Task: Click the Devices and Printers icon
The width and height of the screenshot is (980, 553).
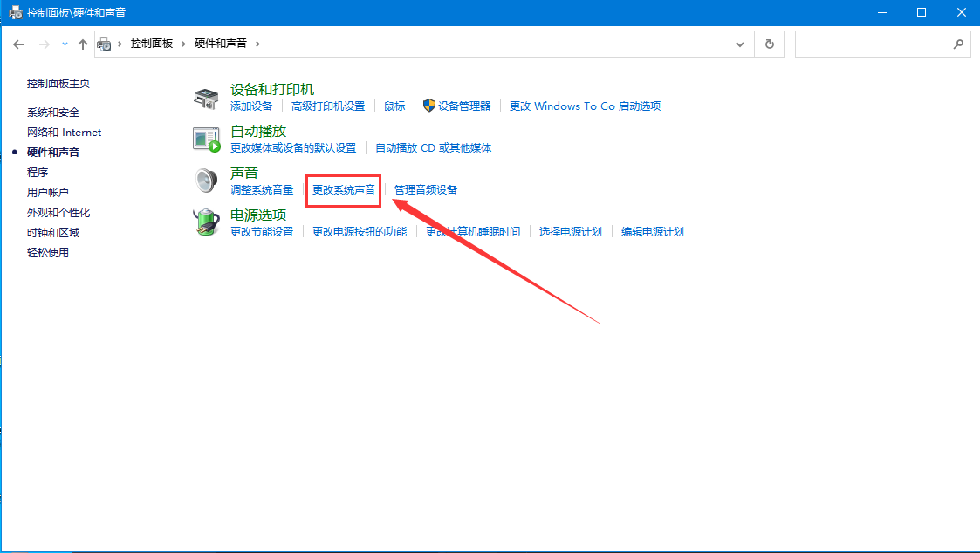Action: tap(206, 98)
